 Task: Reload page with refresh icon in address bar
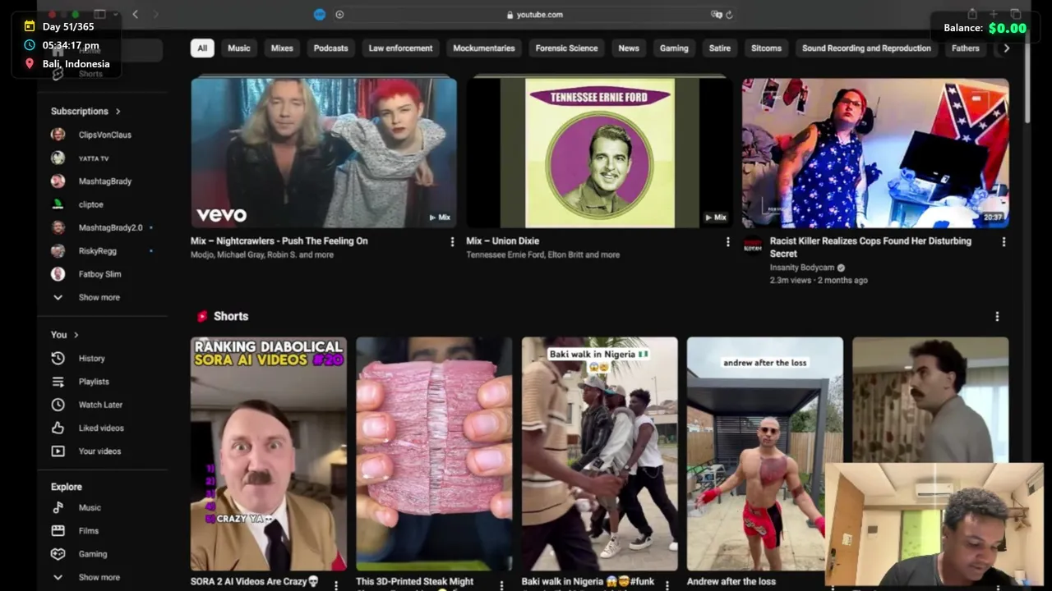point(729,15)
